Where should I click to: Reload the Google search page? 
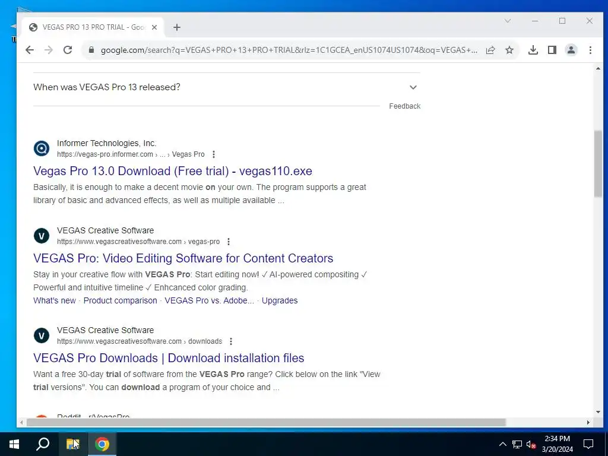pyautogui.click(x=68, y=50)
